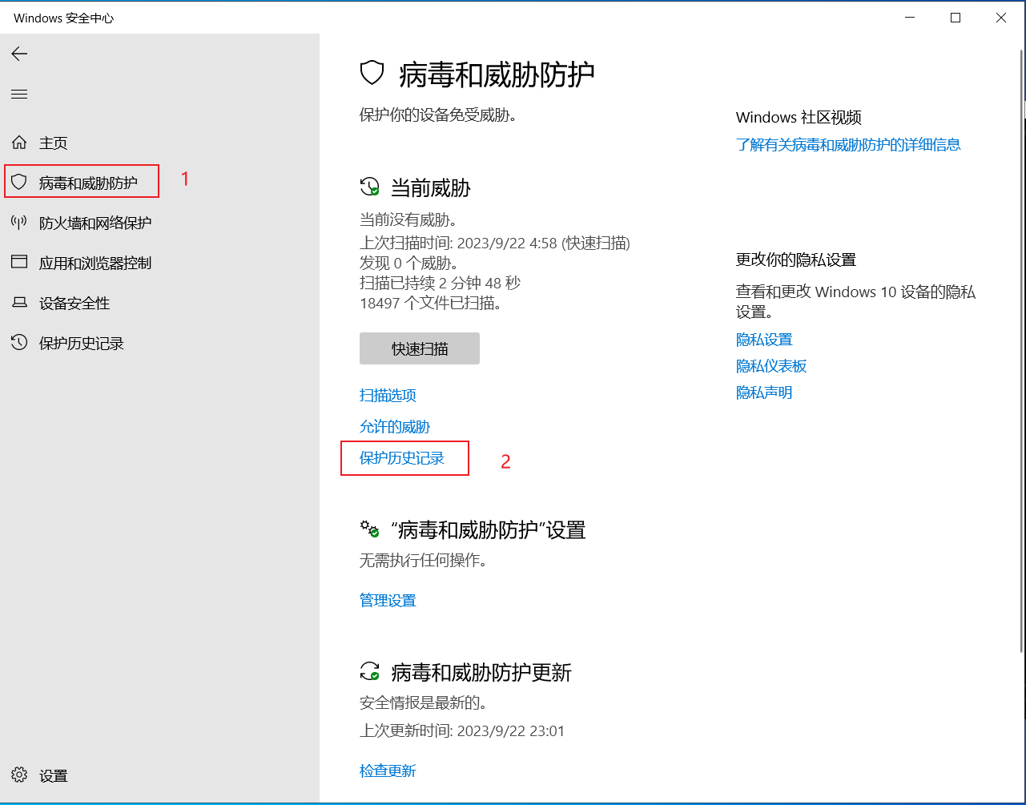
Task: Click the app and browser control icon
Action: (x=19, y=263)
